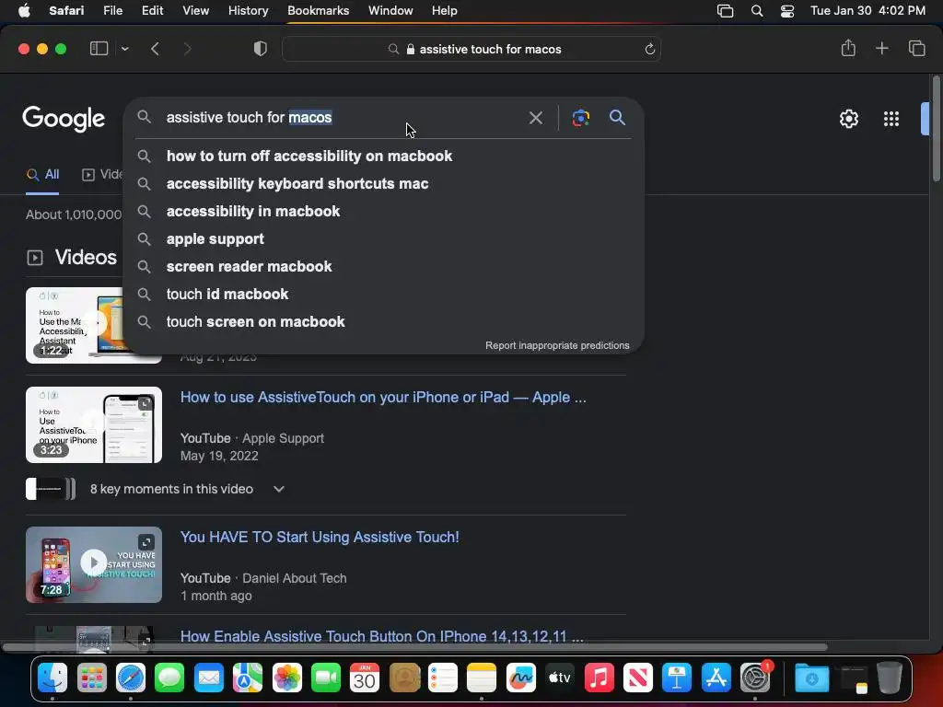The height and width of the screenshot is (707, 943).
Task: Open Google Lens image search
Action: click(580, 118)
